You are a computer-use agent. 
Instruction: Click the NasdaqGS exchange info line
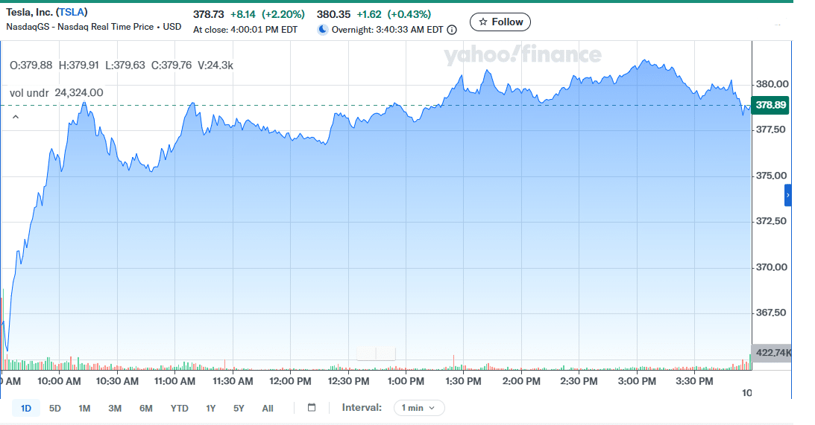click(x=93, y=27)
